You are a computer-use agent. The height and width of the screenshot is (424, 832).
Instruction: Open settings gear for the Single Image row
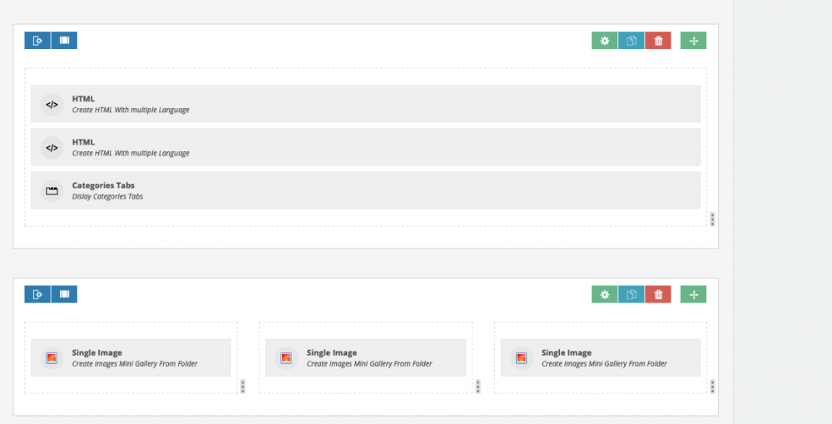click(604, 294)
